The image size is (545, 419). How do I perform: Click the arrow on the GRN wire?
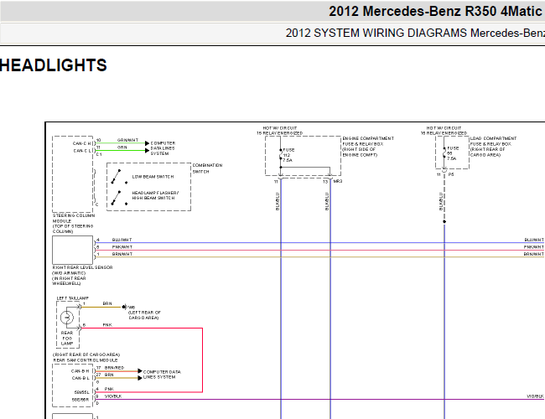click(x=147, y=151)
